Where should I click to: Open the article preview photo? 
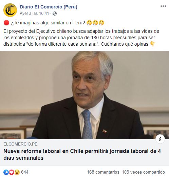pos(84,95)
